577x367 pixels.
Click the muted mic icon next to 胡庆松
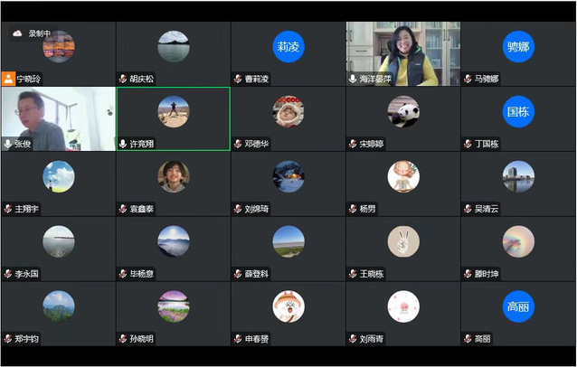(x=123, y=79)
